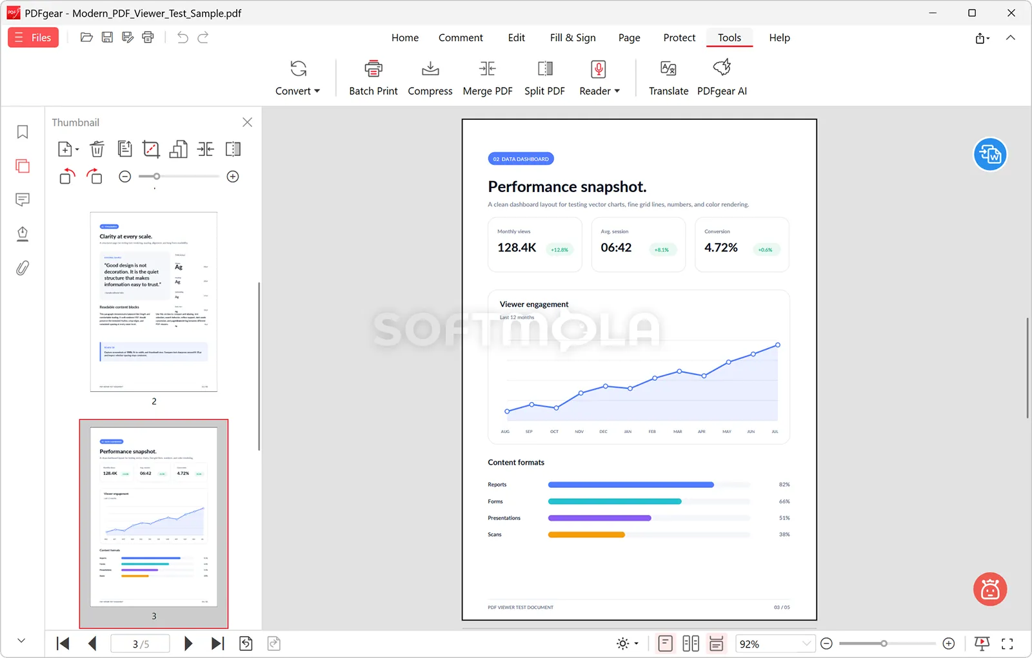Open the Help tab
This screenshot has width=1032, height=658.
coord(779,37)
